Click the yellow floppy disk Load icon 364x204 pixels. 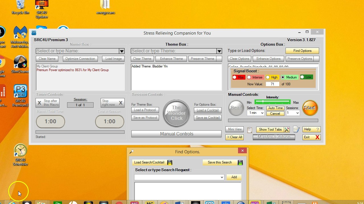point(170,162)
